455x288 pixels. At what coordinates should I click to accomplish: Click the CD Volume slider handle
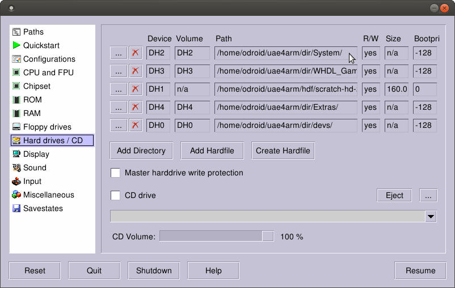(267, 237)
